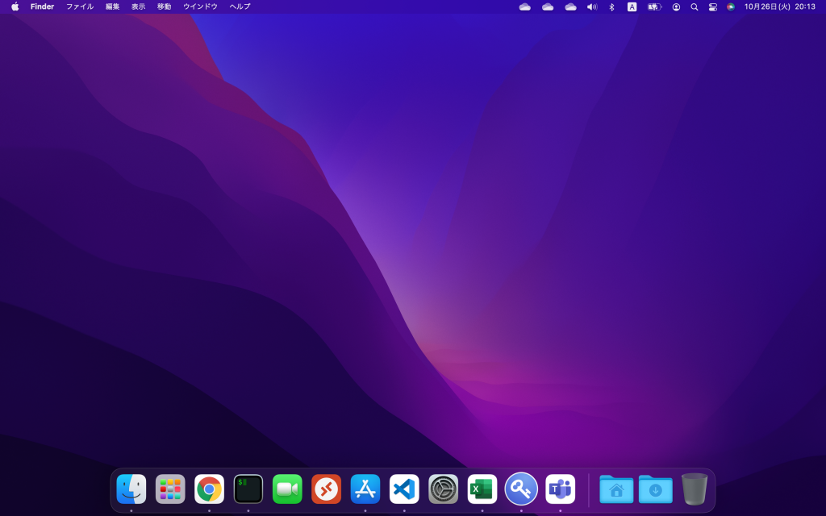Open the Trash in the Dock
The height and width of the screenshot is (516, 826).
click(695, 489)
